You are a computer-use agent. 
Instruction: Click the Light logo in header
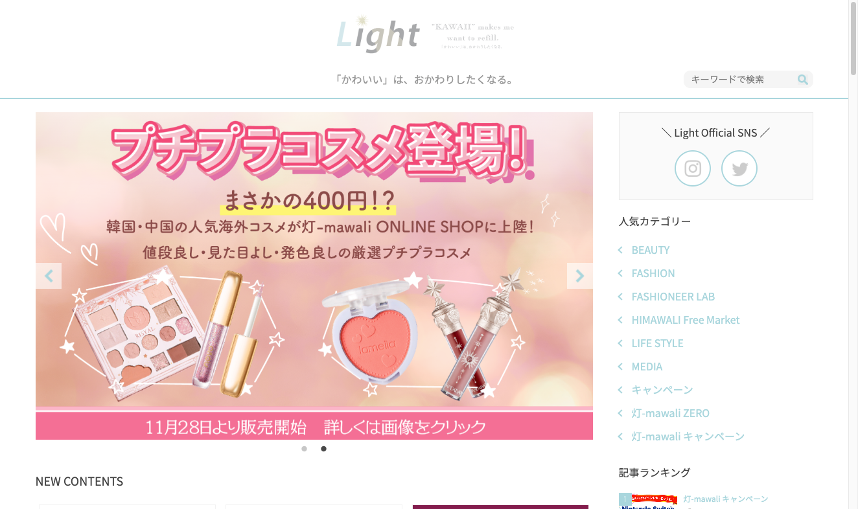(378, 34)
